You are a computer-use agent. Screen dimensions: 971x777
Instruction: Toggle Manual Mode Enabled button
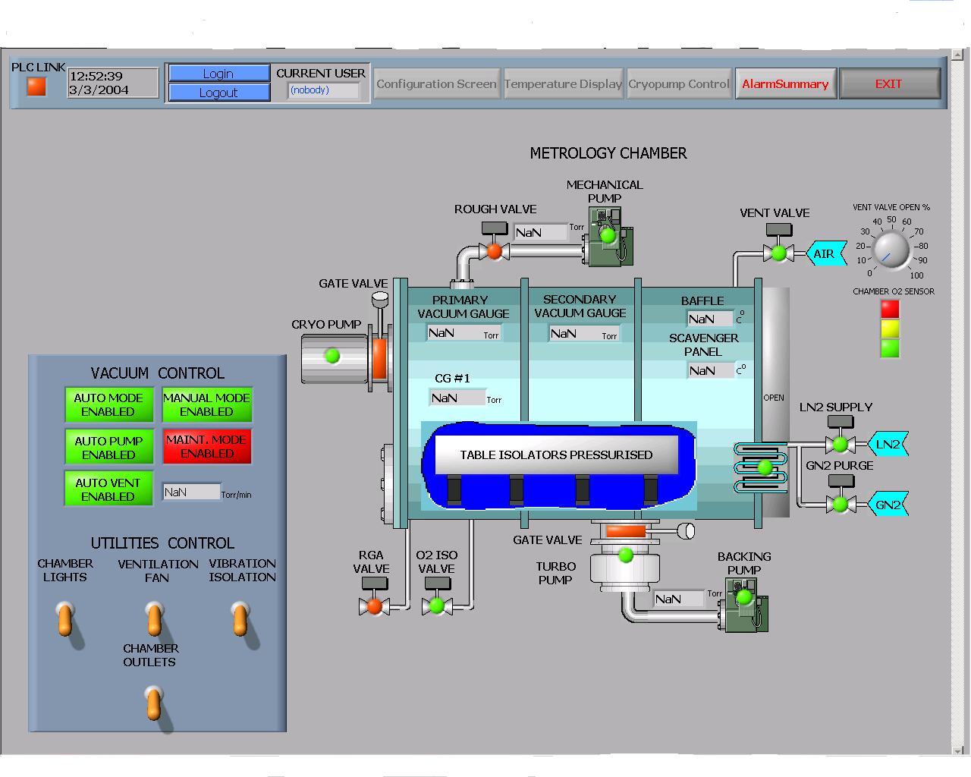[206, 404]
